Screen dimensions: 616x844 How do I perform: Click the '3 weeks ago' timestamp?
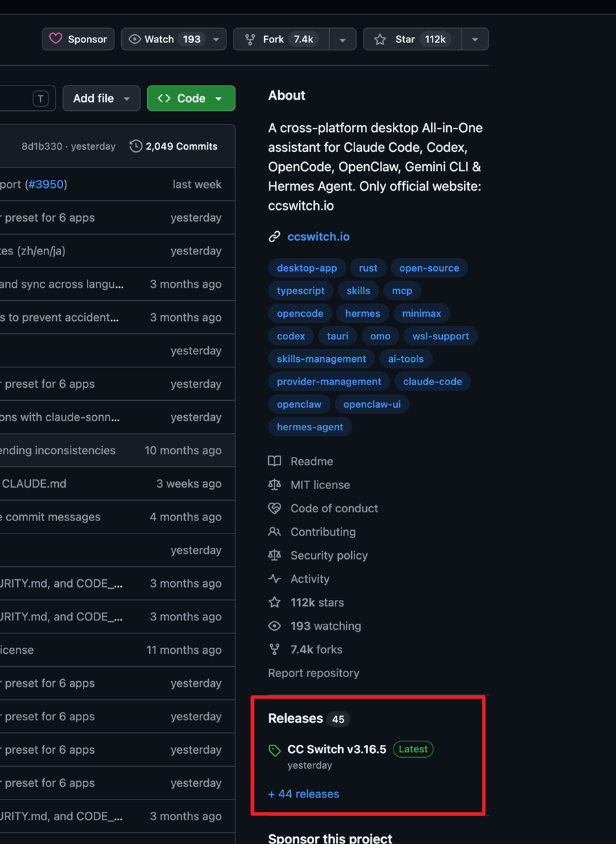[x=189, y=484]
